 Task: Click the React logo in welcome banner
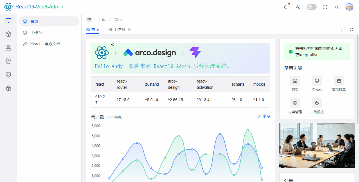coord(102,53)
